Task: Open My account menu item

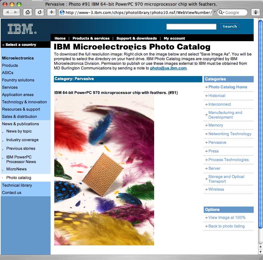Action: pos(174,38)
